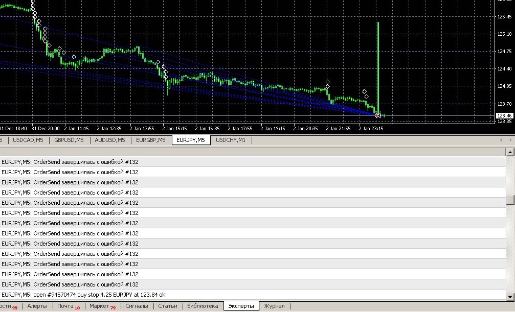This screenshot has height=312, width=515.
Task: Click the log scrollbar down arrow
Action: (x=510, y=297)
